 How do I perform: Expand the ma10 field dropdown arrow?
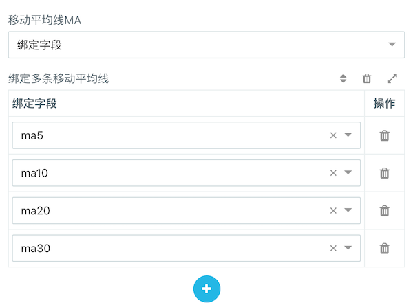[348, 173]
